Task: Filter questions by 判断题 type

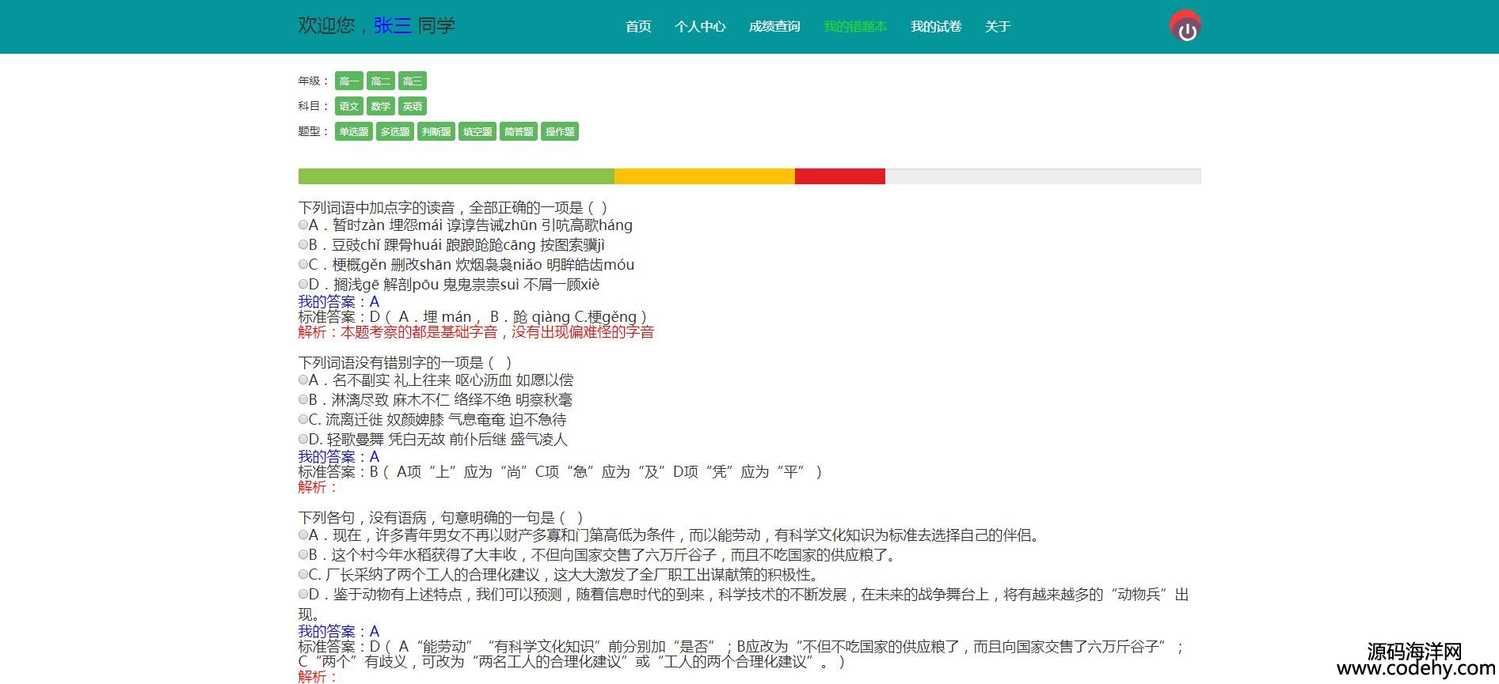Action: click(436, 131)
